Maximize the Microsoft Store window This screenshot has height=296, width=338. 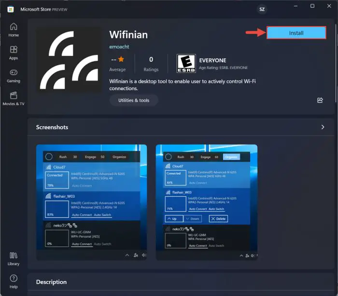(312, 6)
